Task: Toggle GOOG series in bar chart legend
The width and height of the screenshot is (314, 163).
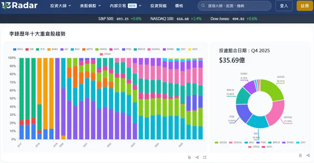Action: click(x=101, y=49)
